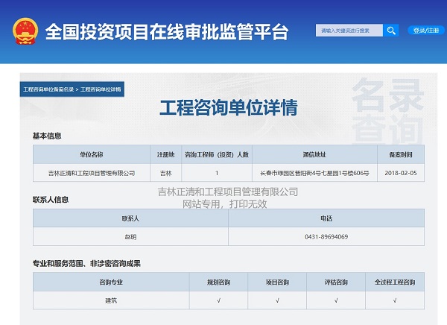
Task: Click the 全国投资项目在线审批监管平台 site title
Action: point(166,32)
